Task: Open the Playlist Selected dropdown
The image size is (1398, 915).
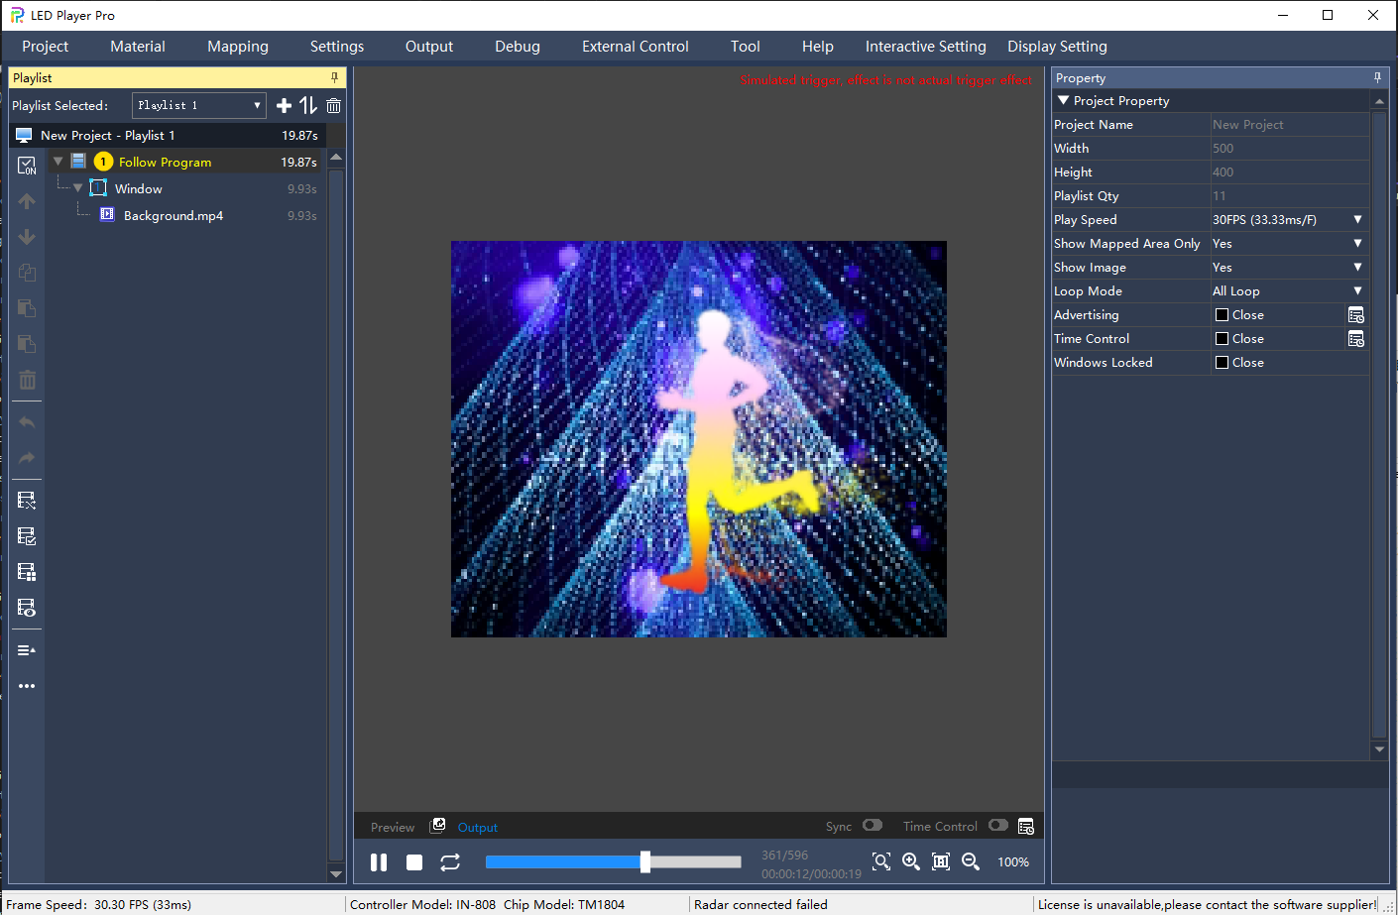Action: [x=198, y=106]
